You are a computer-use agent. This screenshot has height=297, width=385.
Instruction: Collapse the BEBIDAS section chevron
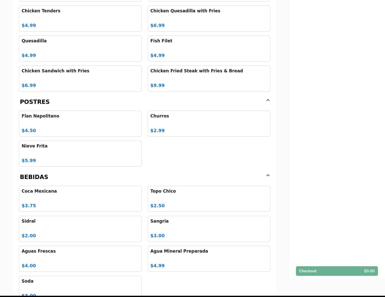pos(268,175)
